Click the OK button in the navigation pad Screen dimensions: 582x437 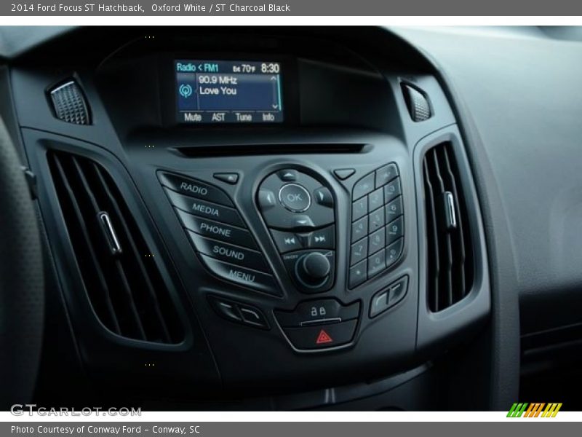coord(295,197)
